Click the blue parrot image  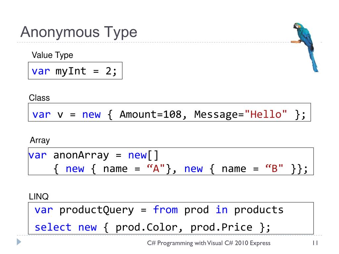[305, 47]
